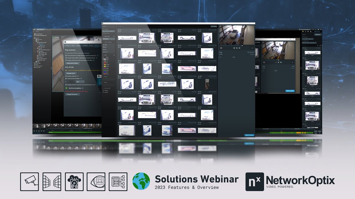This screenshot has height=199, width=355.
Task: Select the Grey color radio button
Action: pos(103,61)
